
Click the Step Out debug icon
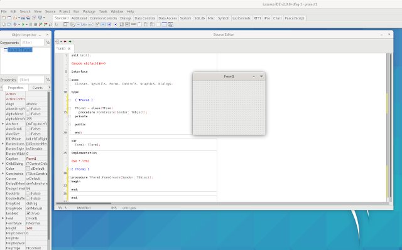pyautogui.click(x=50, y=24)
